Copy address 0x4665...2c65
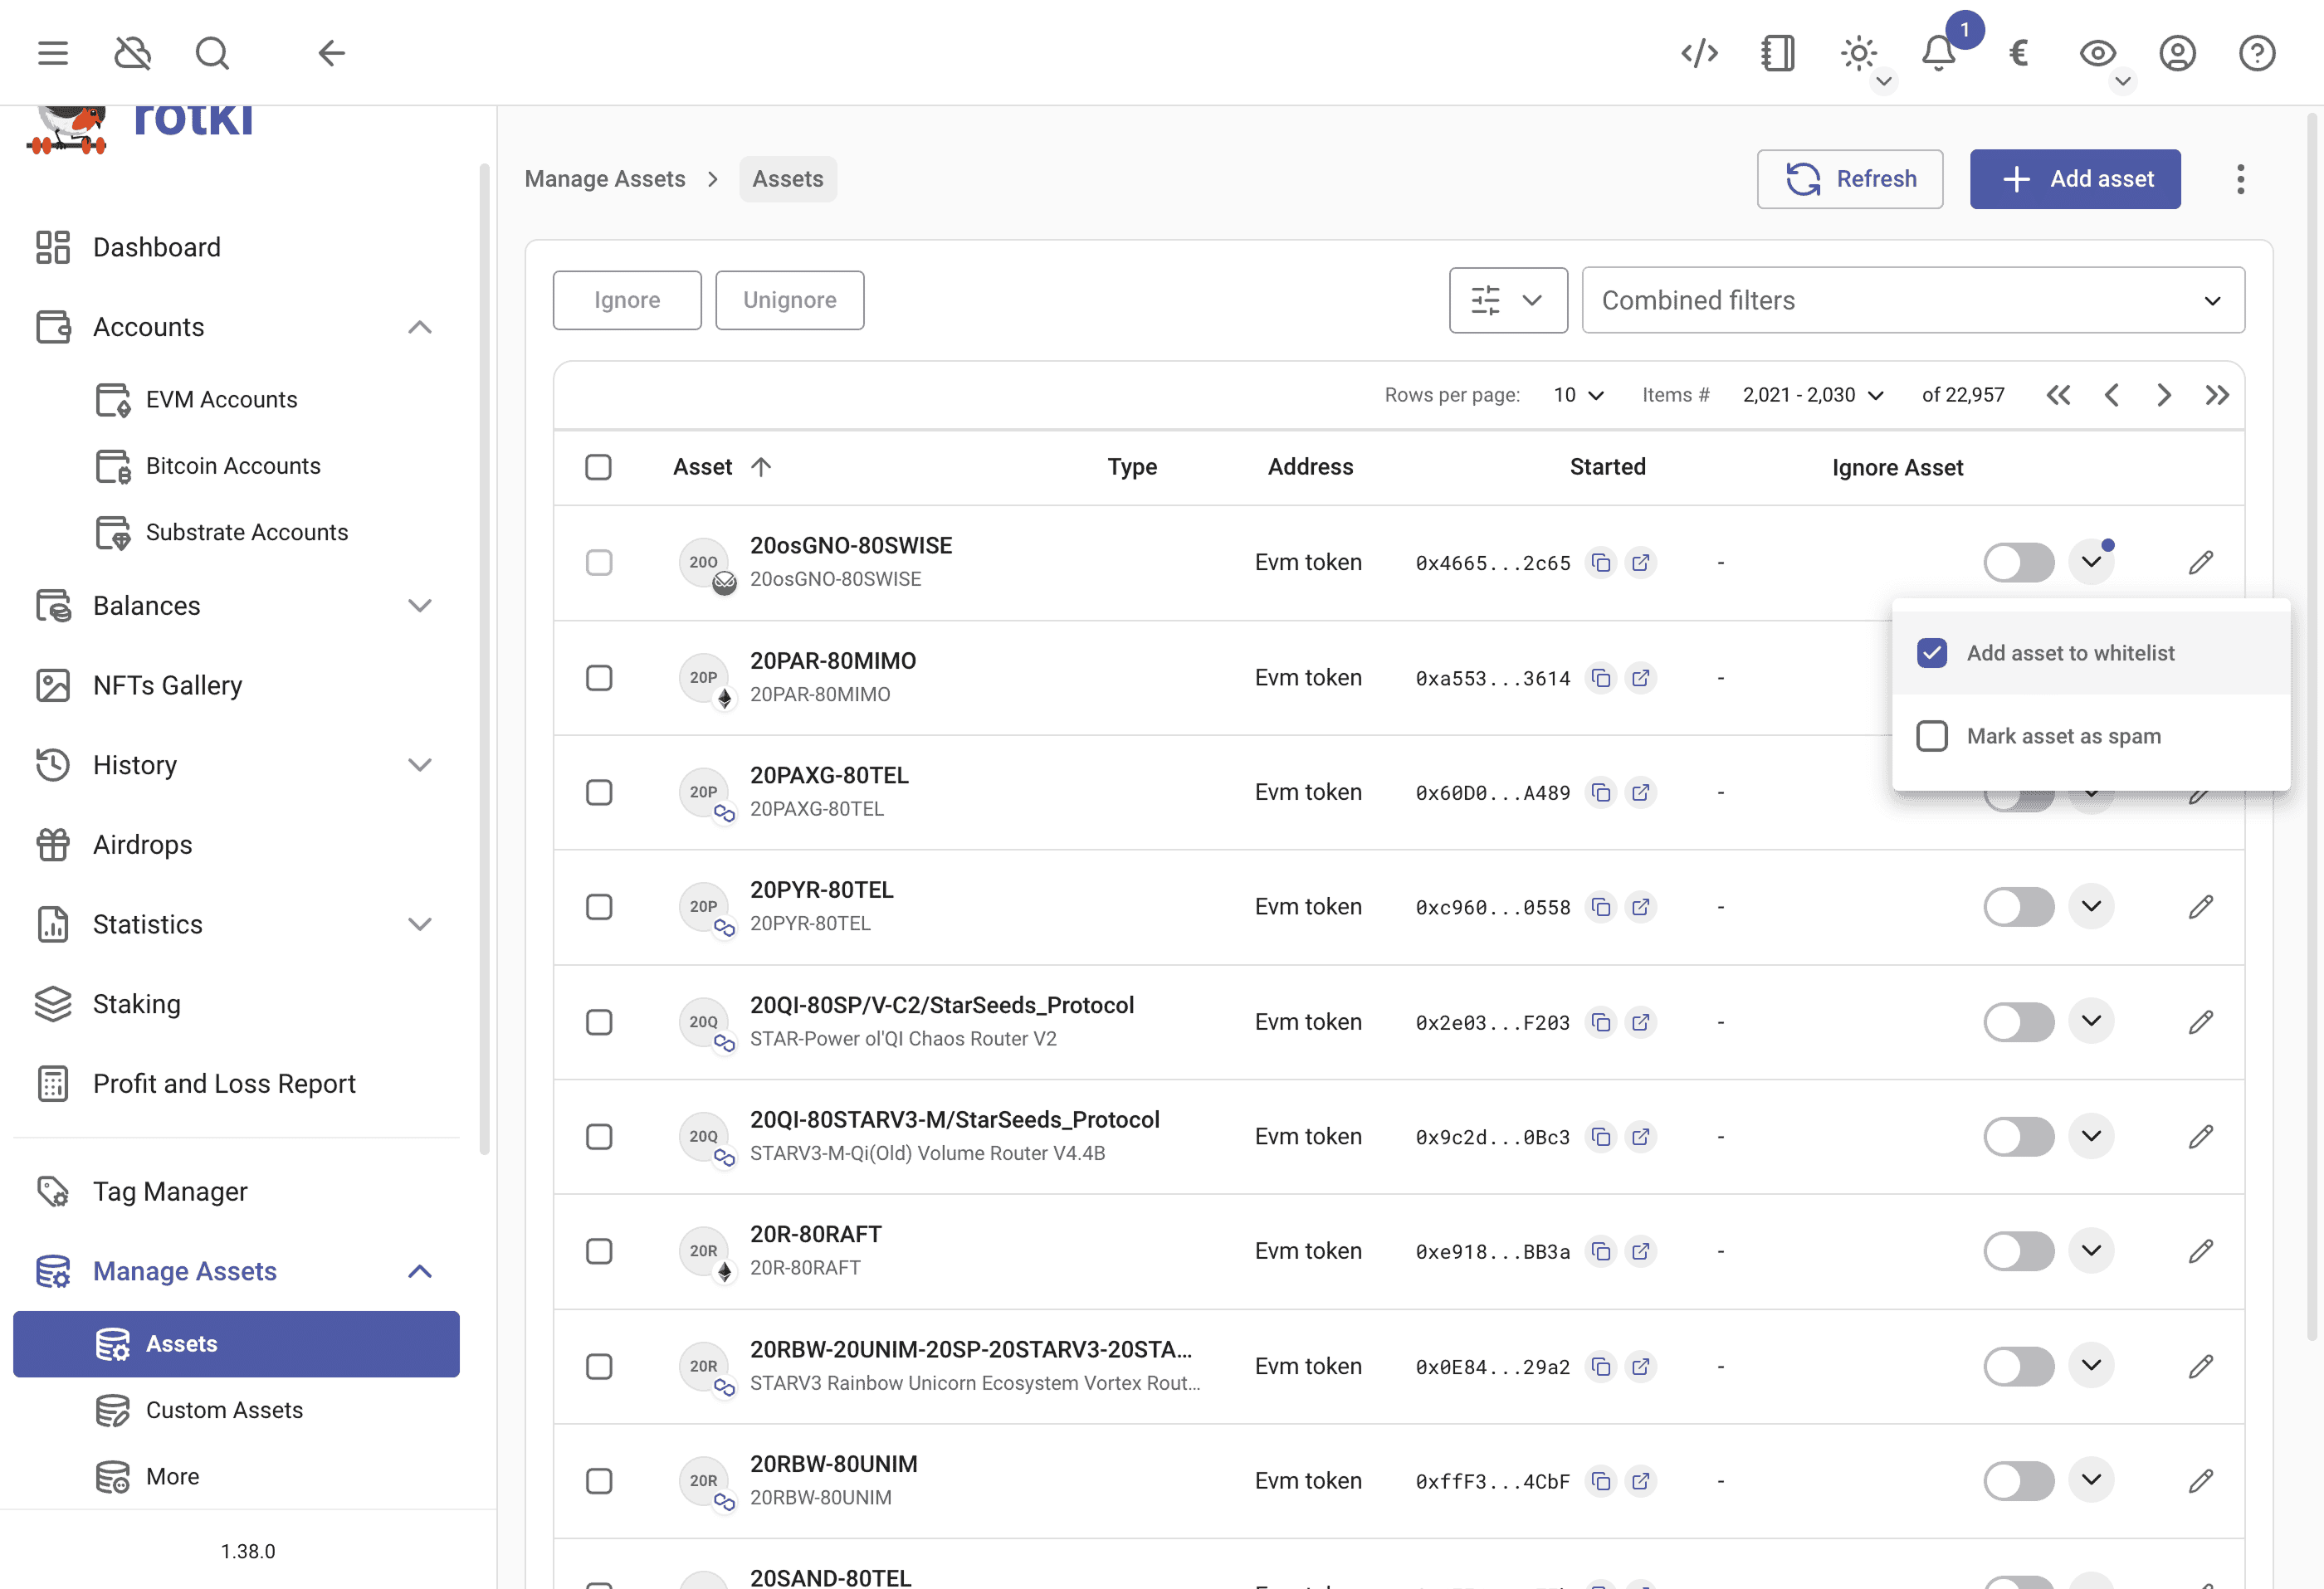This screenshot has height=1589, width=2324. click(1601, 563)
